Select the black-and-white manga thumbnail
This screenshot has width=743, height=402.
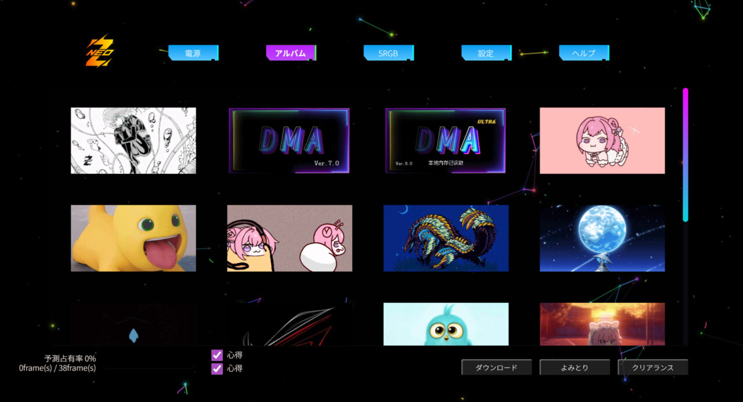[134, 140]
